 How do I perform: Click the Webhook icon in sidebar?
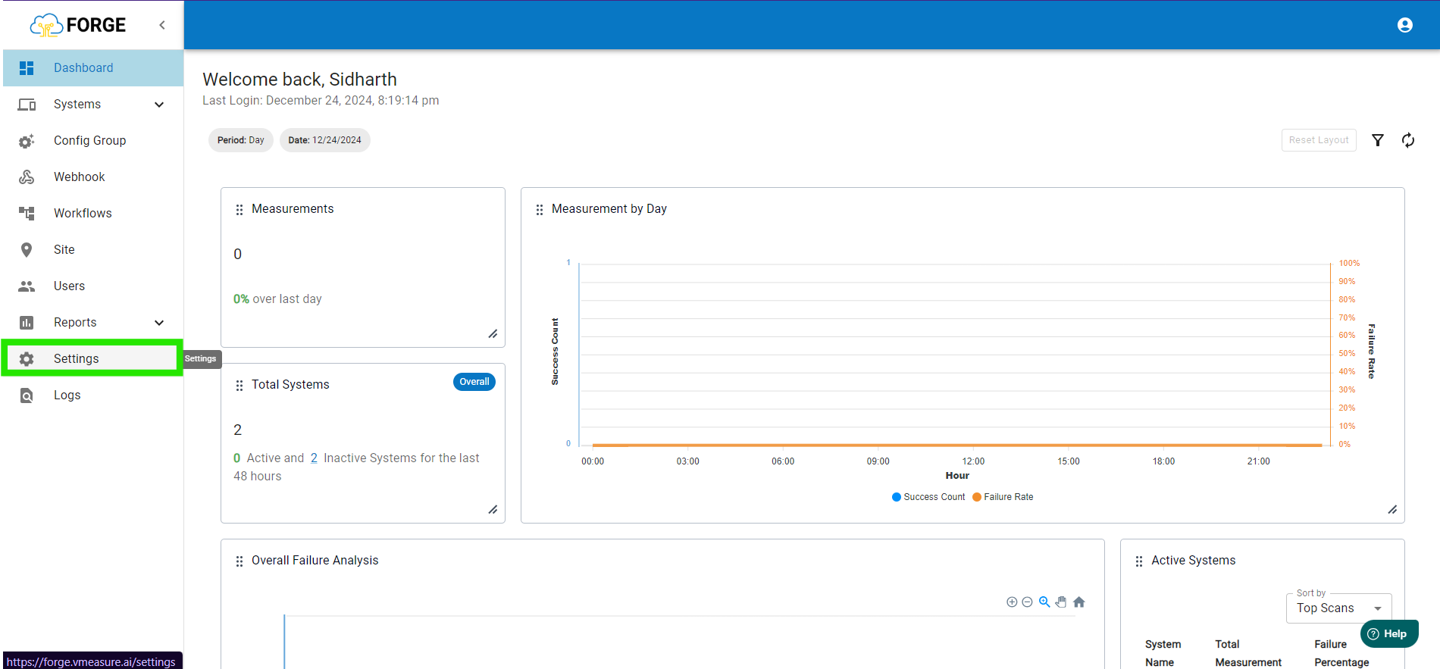(27, 177)
